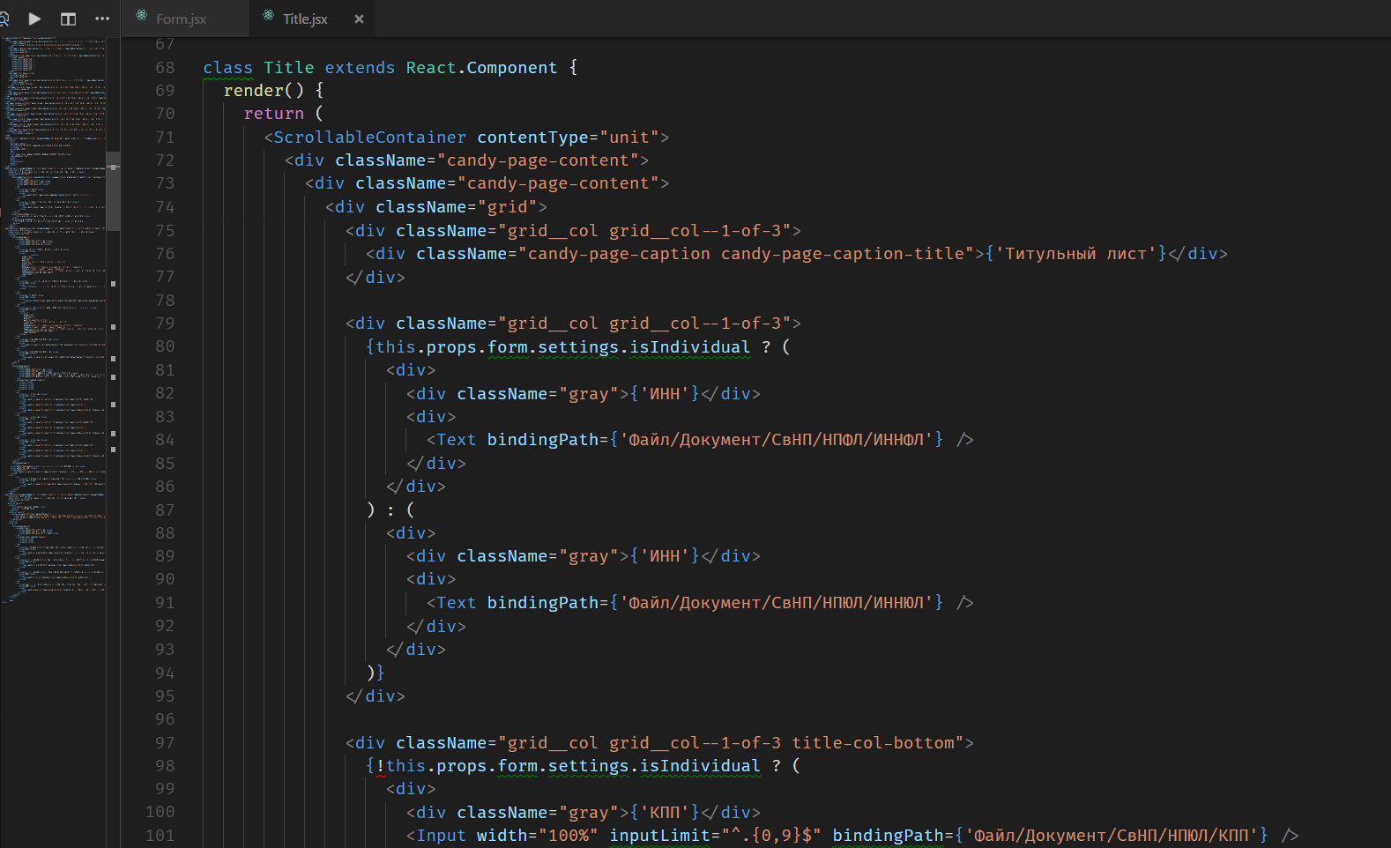The width and height of the screenshot is (1391, 848).
Task: Click '!this' with red squiggle on line 98
Action: click(x=400, y=766)
